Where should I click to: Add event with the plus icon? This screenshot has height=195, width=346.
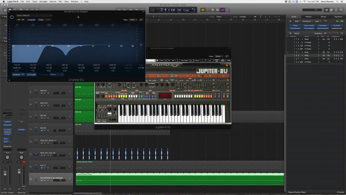tap(290, 33)
